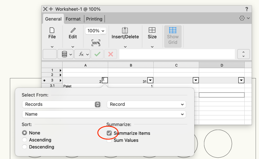Image resolution: width=259 pixels, height=159 pixels.
Task: Open the gear settings menu
Action: pyautogui.click(x=244, y=18)
